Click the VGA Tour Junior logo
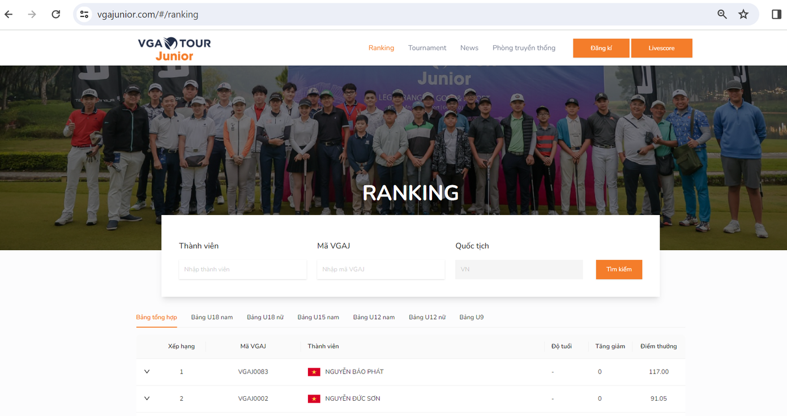This screenshot has width=787, height=416. pyautogui.click(x=174, y=49)
